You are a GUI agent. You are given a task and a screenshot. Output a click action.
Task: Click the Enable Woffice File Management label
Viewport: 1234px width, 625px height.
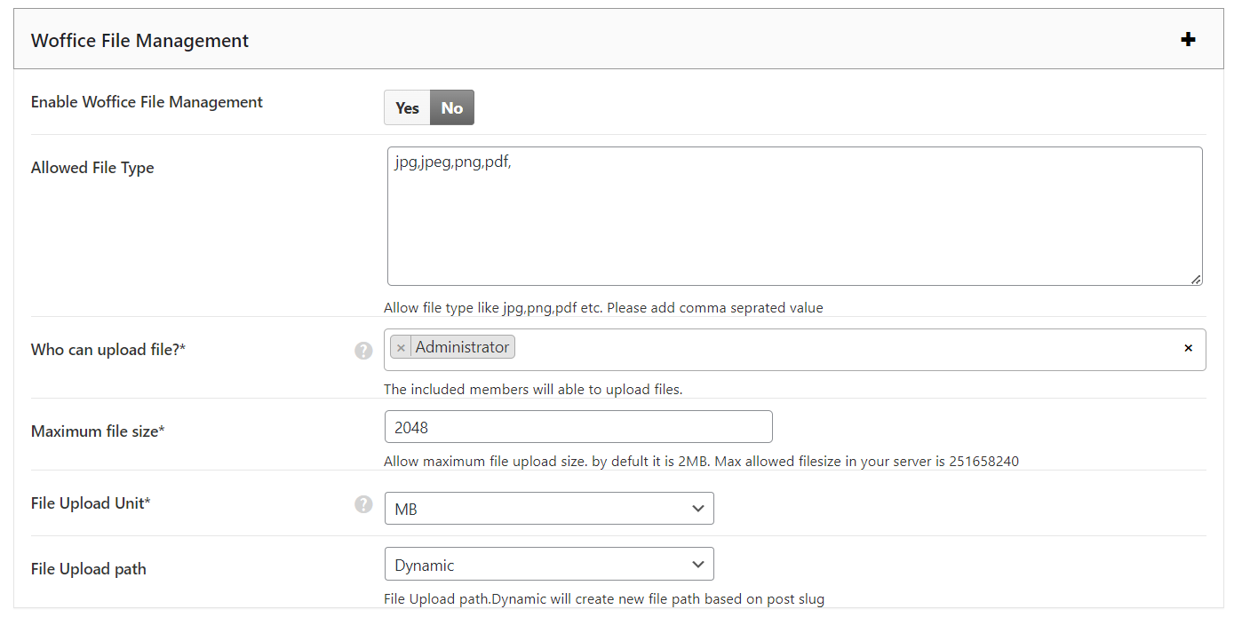pos(147,102)
